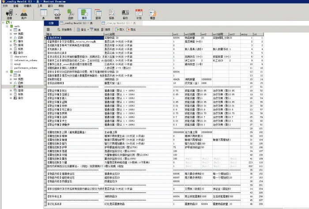Select the 查询 query toolbar icon
This screenshot has height=209, width=309.
[98, 14]
